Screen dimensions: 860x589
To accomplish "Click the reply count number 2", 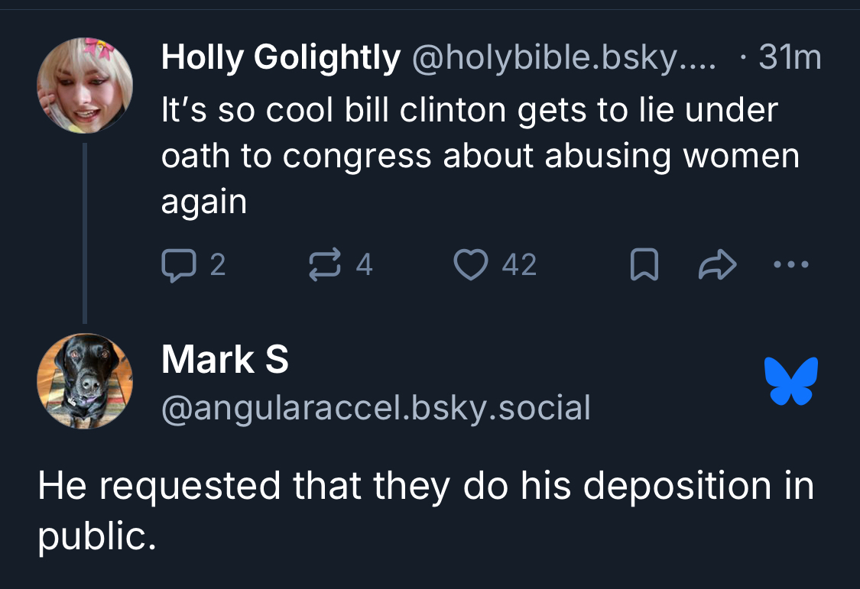I will click(x=217, y=265).
